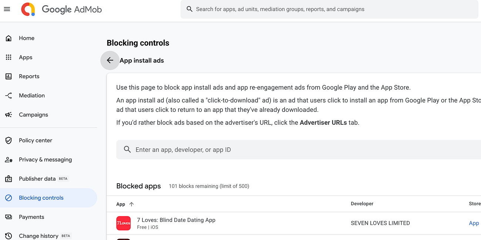Click the Developer column header
This screenshot has width=481, height=240.
tap(362, 204)
